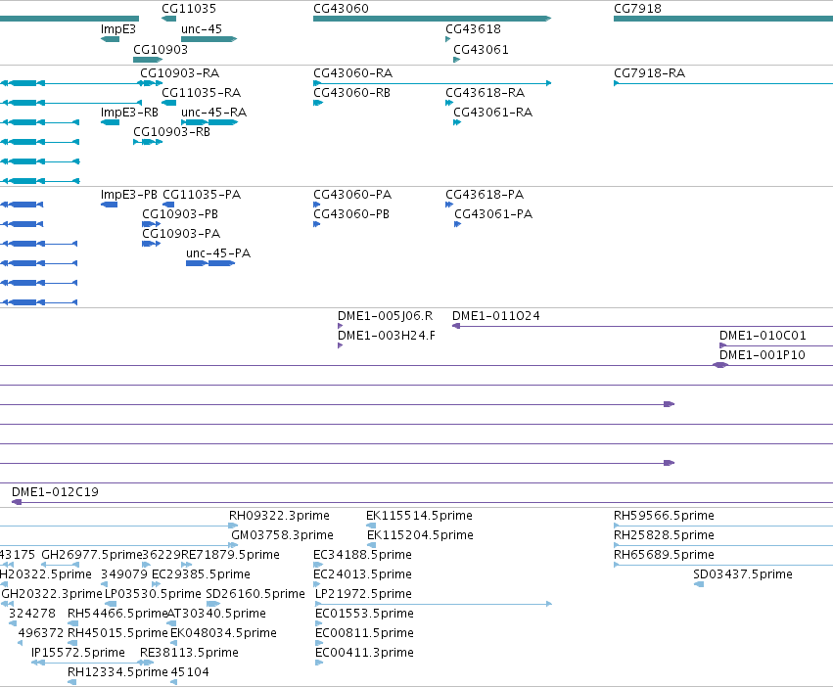Select the CG43618 gene label
833x687 pixels.
[x=473, y=29]
